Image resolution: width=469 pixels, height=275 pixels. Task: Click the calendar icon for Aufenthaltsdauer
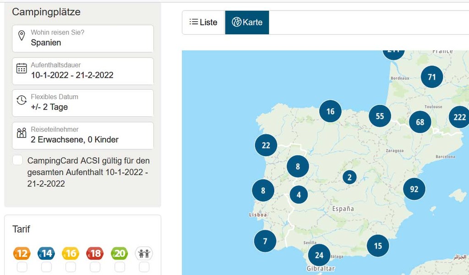click(22, 68)
